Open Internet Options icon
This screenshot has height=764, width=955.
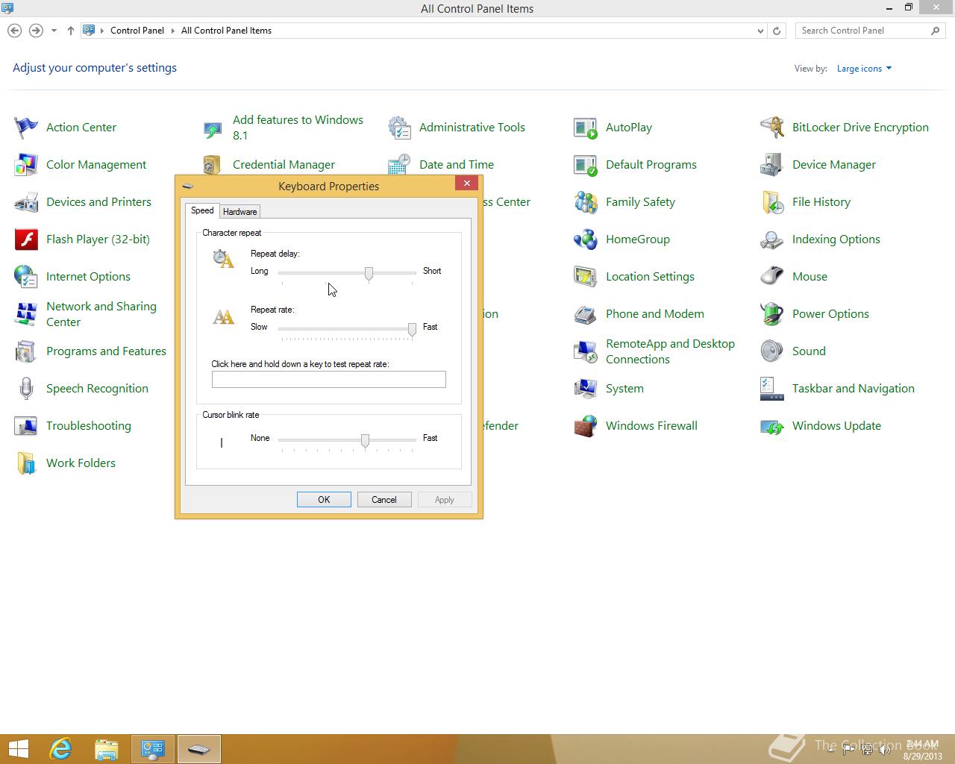26,277
